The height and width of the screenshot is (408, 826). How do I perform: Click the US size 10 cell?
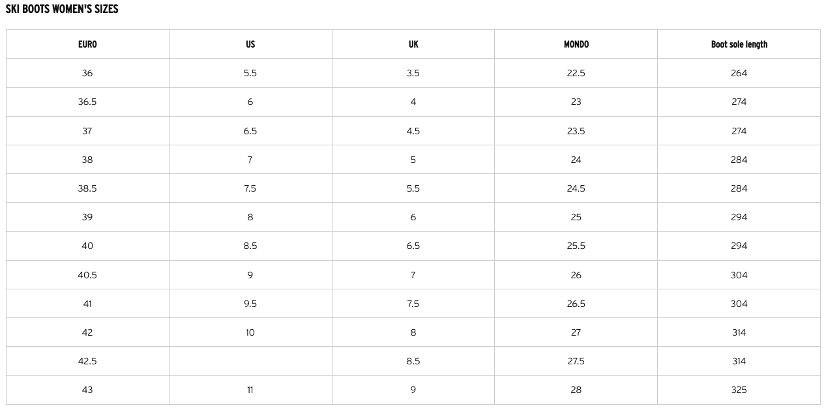[x=250, y=332]
